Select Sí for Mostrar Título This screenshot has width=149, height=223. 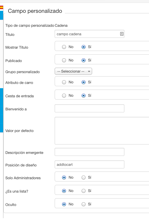coord(84,47)
